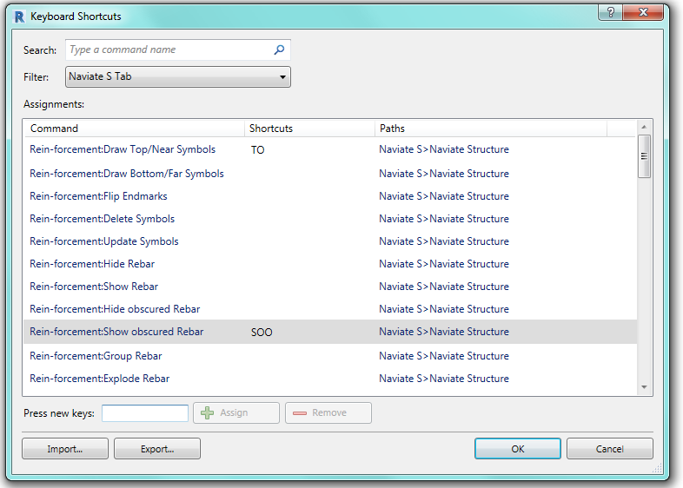
Task: Click in the Search command name field
Action: (x=169, y=50)
